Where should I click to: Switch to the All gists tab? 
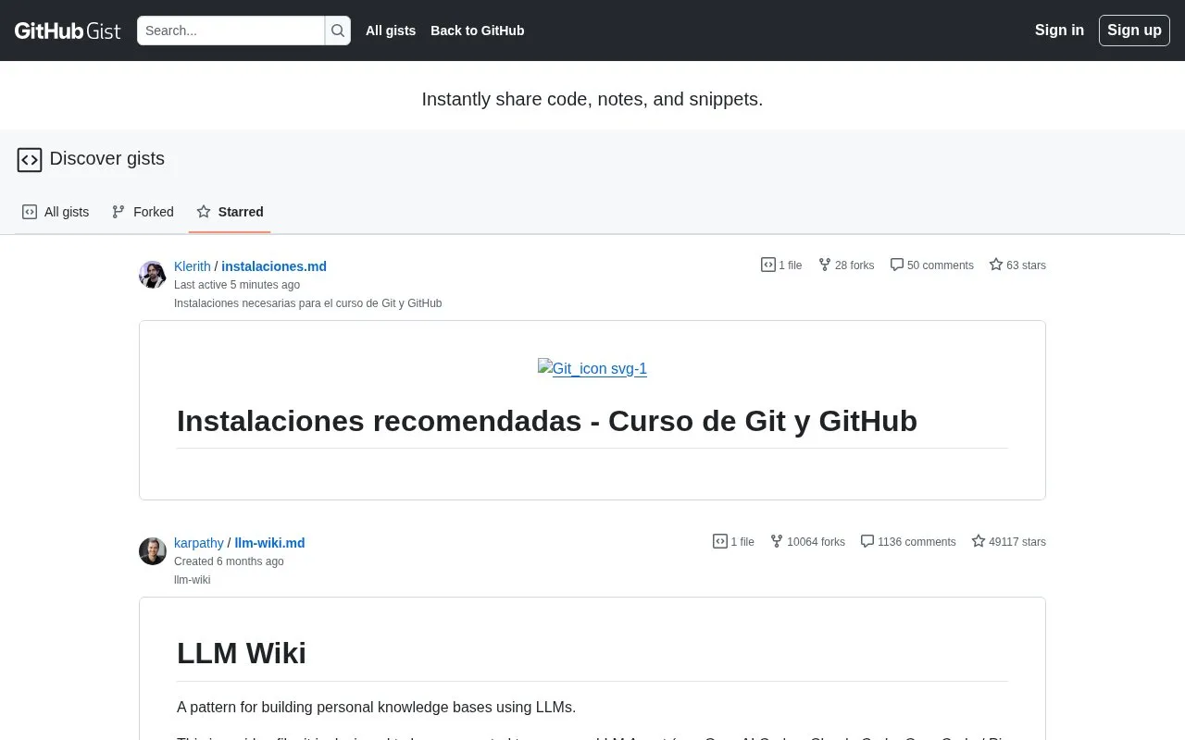[56, 212]
